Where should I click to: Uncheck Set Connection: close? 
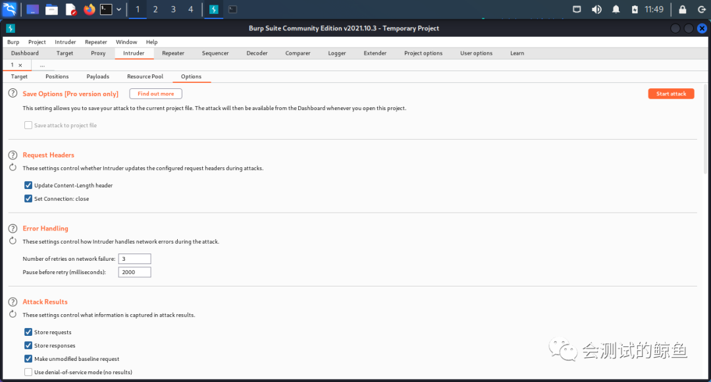tap(28, 199)
